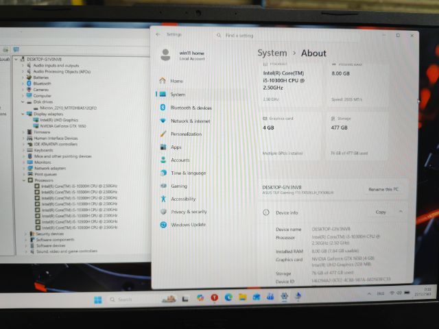Open the red circular taskbar app
The image size is (439, 329).
pyautogui.click(x=215, y=298)
